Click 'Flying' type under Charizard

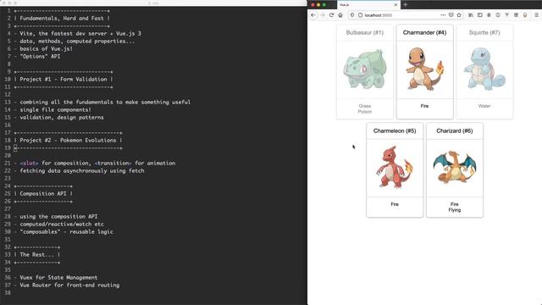455,210
